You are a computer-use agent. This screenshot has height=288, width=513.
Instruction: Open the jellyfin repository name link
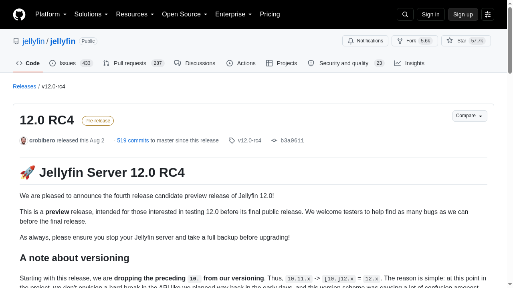pyautogui.click(x=63, y=41)
